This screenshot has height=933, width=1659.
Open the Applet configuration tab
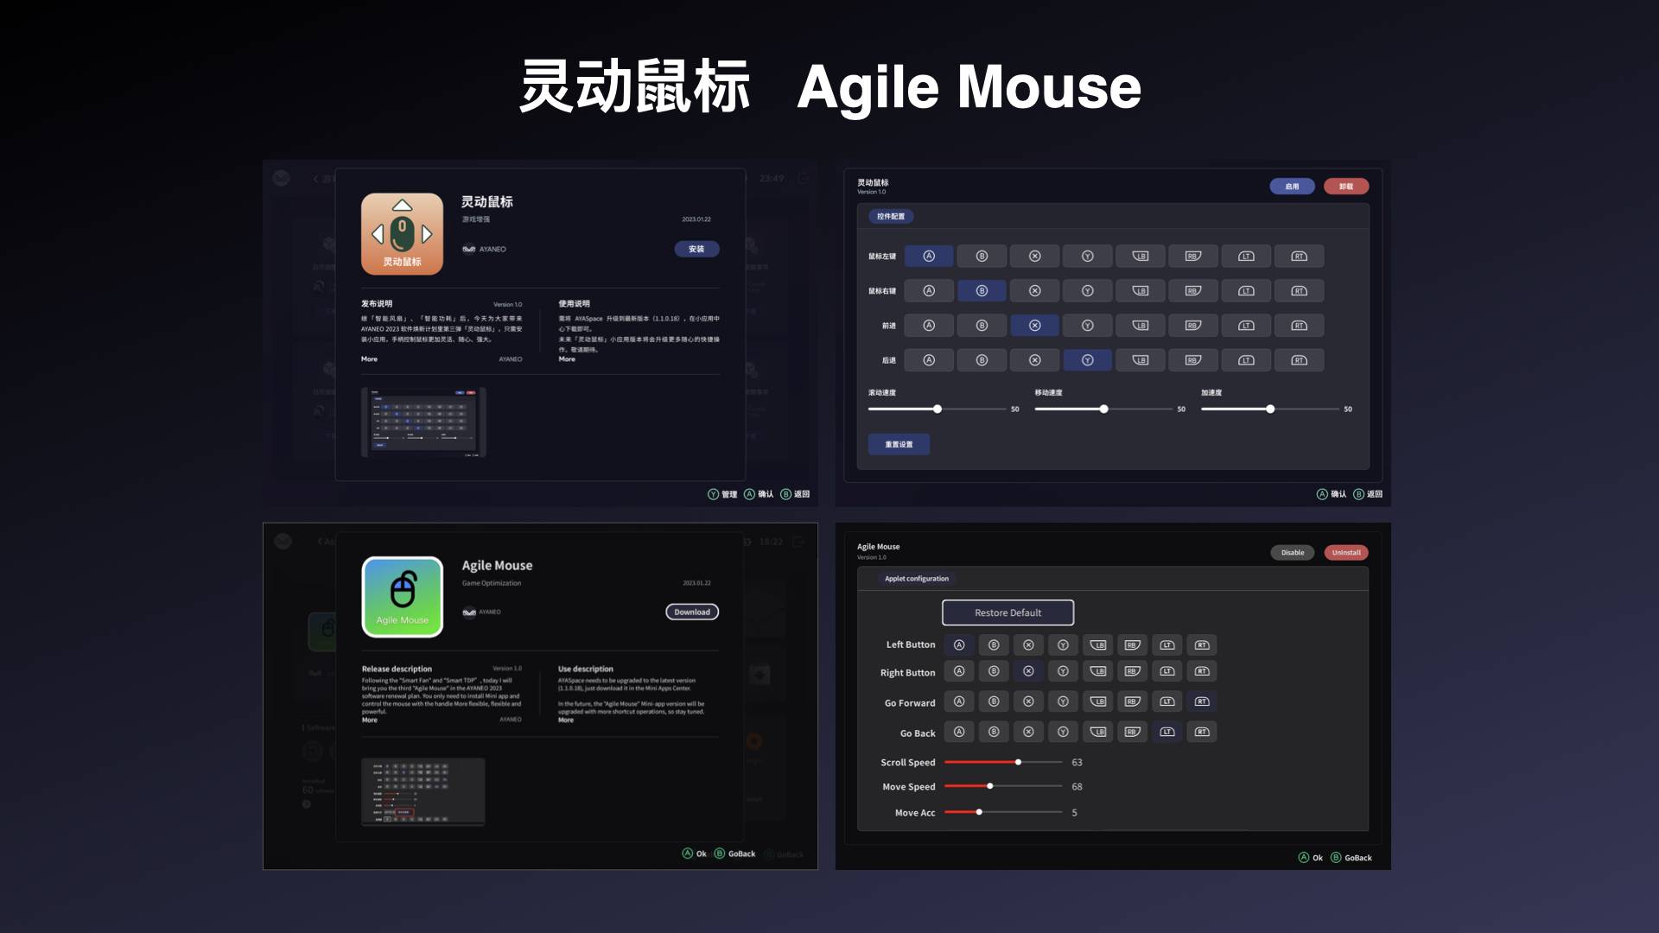[x=917, y=579]
